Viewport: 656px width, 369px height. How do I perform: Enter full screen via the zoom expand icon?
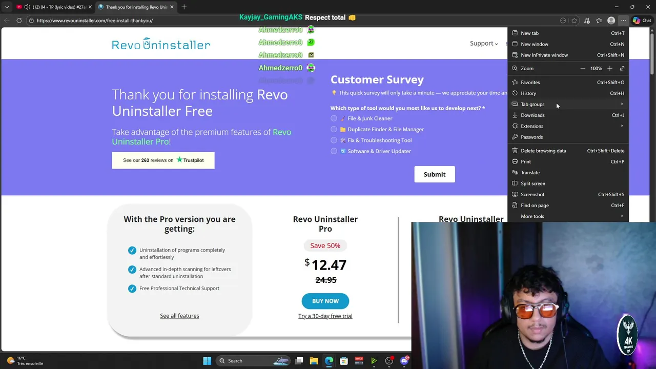pos(622,68)
